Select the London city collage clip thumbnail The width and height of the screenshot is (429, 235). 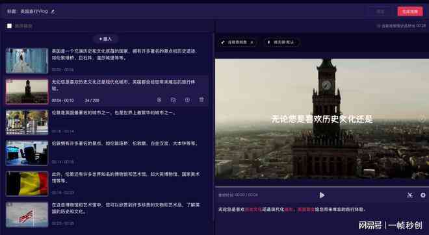[27, 122]
